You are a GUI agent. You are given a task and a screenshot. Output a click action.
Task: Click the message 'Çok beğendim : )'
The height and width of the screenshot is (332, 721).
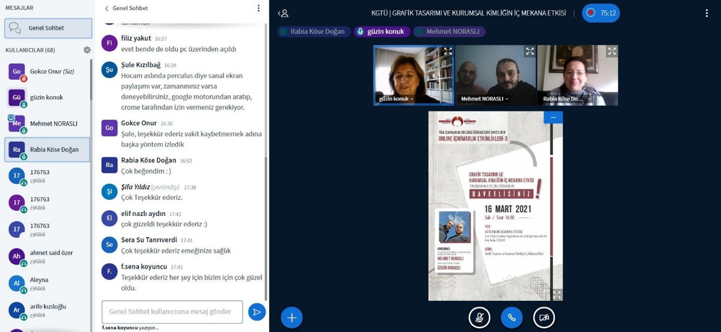(x=146, y=171)
